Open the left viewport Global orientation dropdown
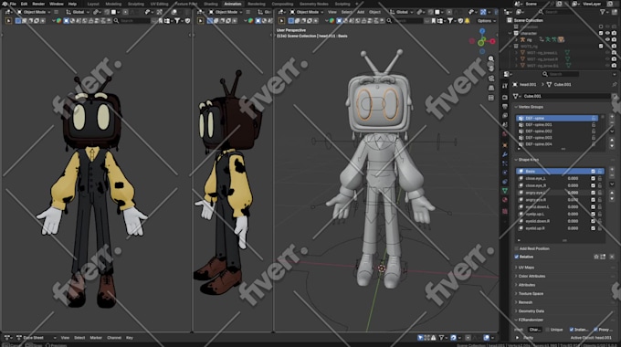621x347 pixels. 79,12
